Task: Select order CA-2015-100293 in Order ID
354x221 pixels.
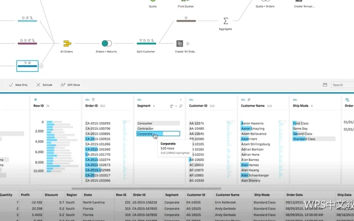Action: 98,123
